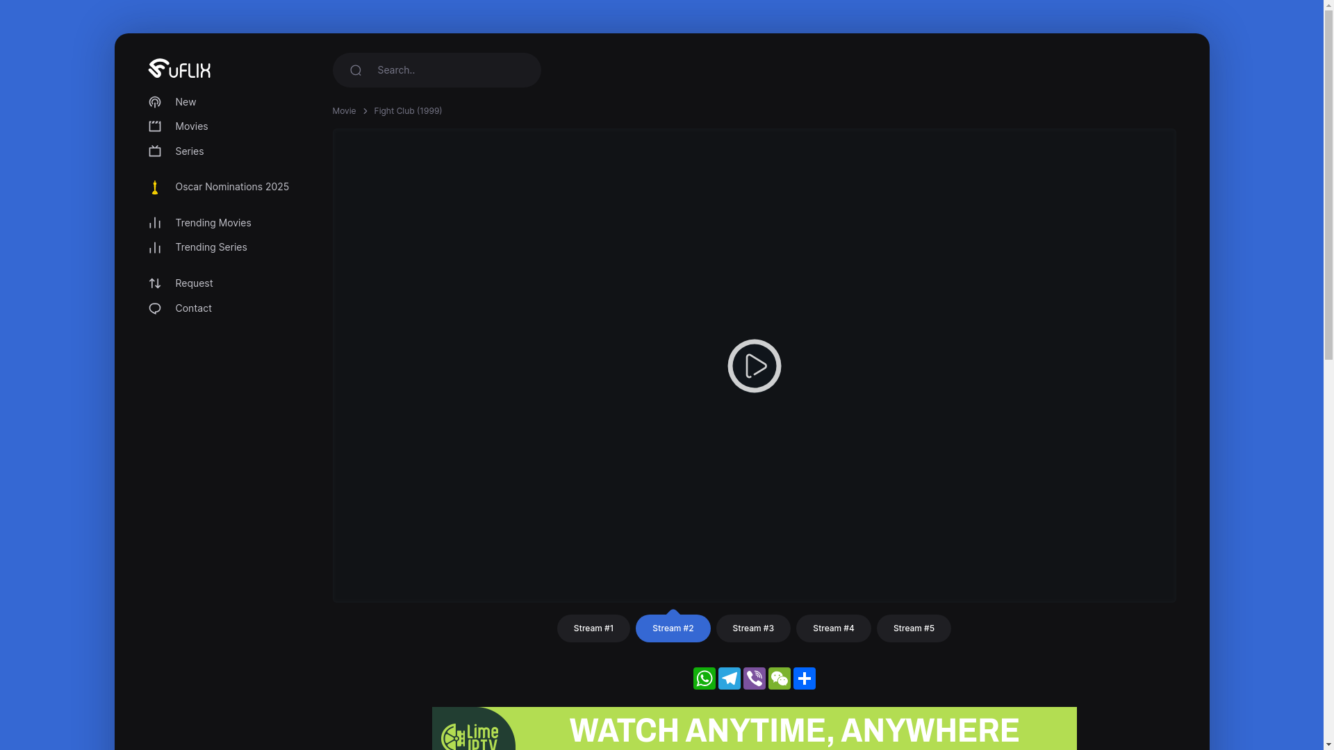Click the Trending Movies bar chart icon
Image resolution: width=1334 pixels, height=750 pixels.
(x=155, y=223)
